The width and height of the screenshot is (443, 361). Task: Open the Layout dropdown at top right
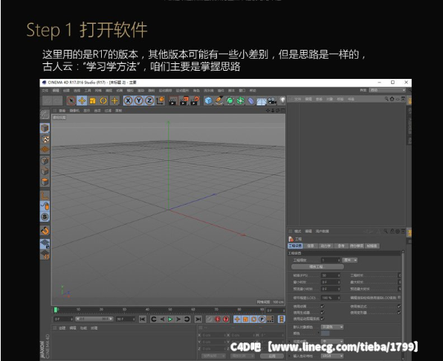(387, 90)
